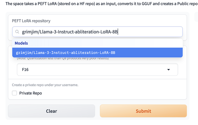Viewport: 198px width, 125px height.
Task: Click the dropdown arrow beside F16
Action: pos(169,70)
